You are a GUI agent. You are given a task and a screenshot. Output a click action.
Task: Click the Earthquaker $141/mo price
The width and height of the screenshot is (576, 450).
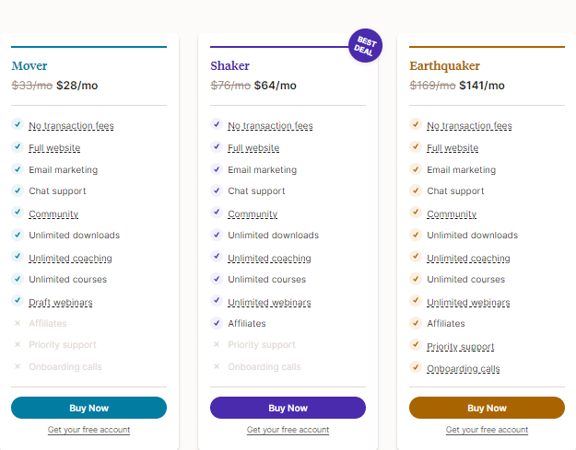pyautogui.click(x=481, y=86)
